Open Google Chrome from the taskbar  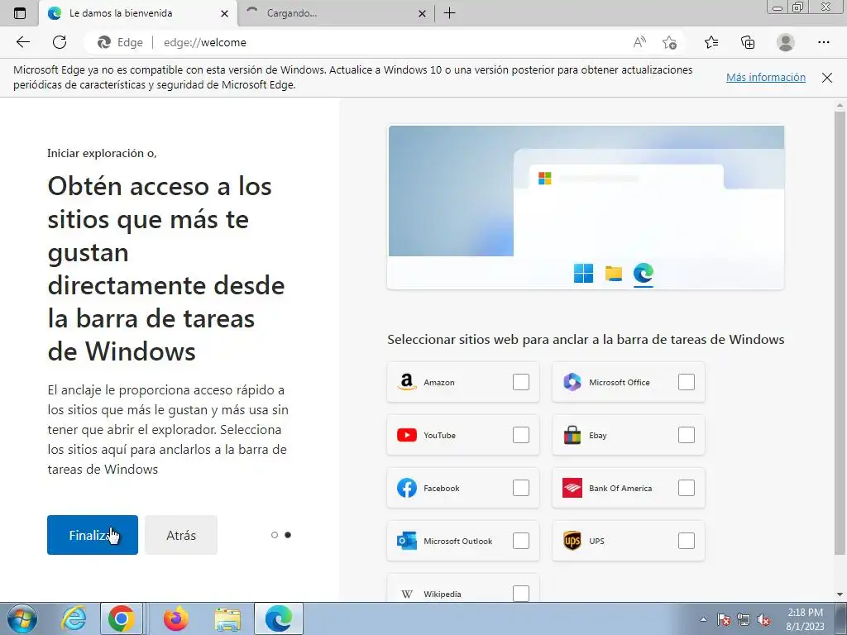121,618
